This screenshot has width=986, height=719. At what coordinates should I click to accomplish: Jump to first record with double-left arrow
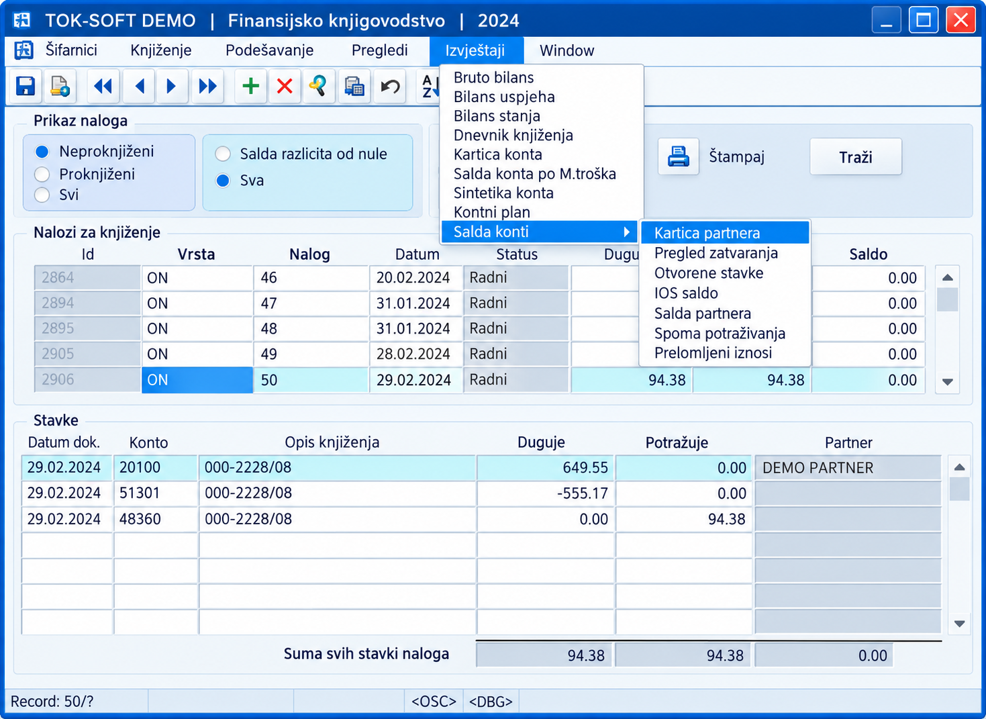coord(103,86)
